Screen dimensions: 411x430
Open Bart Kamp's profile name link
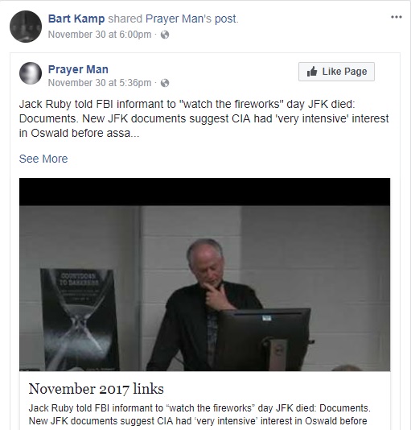tap(76, 19)
